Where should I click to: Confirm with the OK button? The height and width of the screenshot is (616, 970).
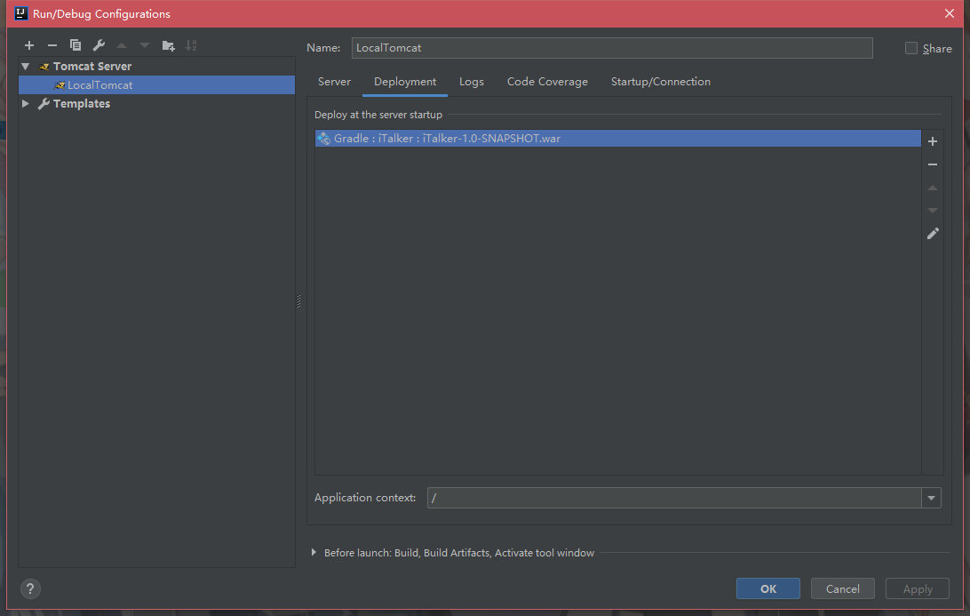[x=767, y=588]
